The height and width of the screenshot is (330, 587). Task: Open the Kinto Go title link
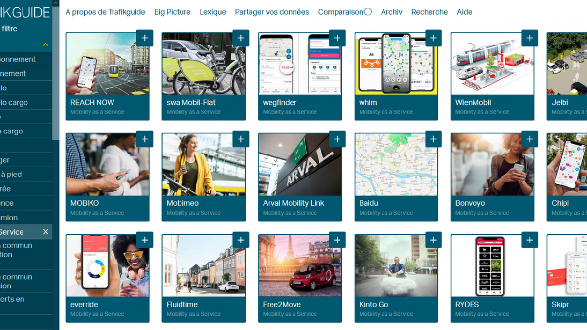pos(374,304)
